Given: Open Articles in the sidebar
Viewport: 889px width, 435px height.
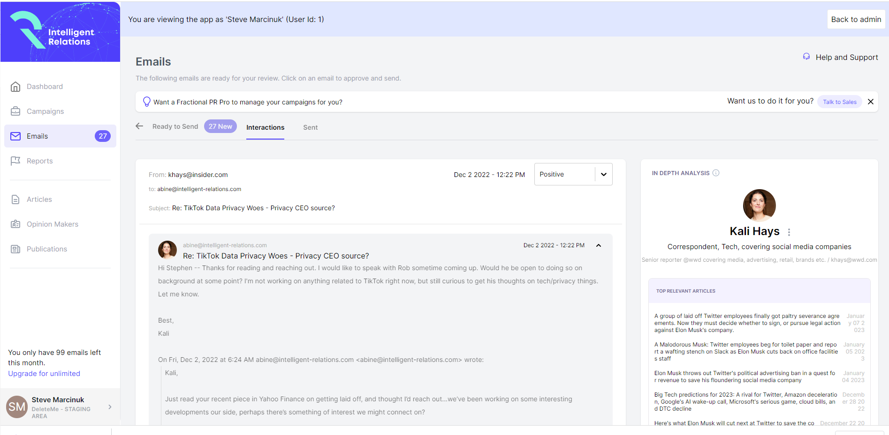Looking at the screenshot, I should (39, 199).
